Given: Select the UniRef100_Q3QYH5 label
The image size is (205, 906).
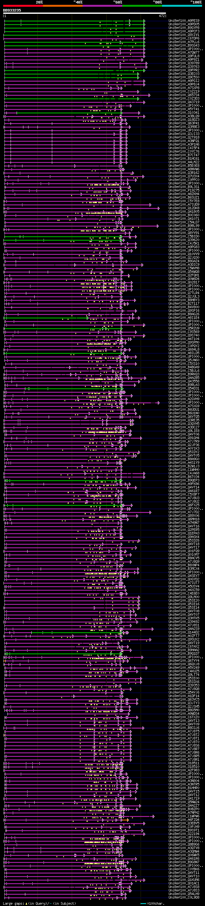Looking at the screenshot, I should coord(184,424).
